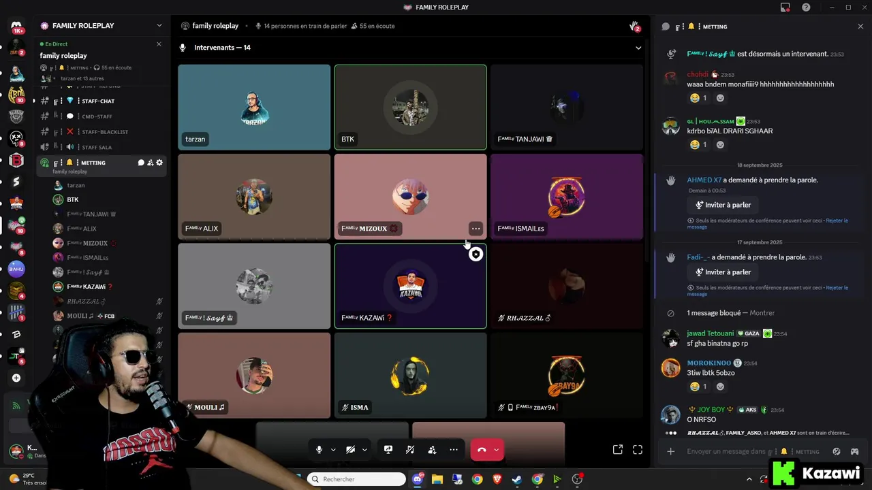Open the dropdown beside the red disconnect button

[496, 450]
